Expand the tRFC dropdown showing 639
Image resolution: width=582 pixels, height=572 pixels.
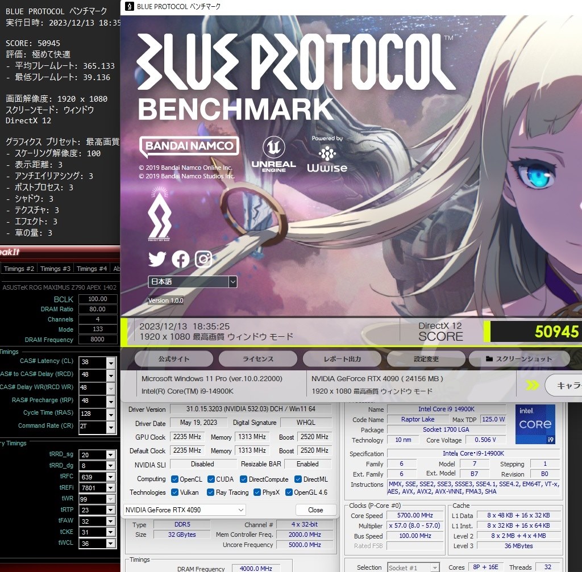111,477
